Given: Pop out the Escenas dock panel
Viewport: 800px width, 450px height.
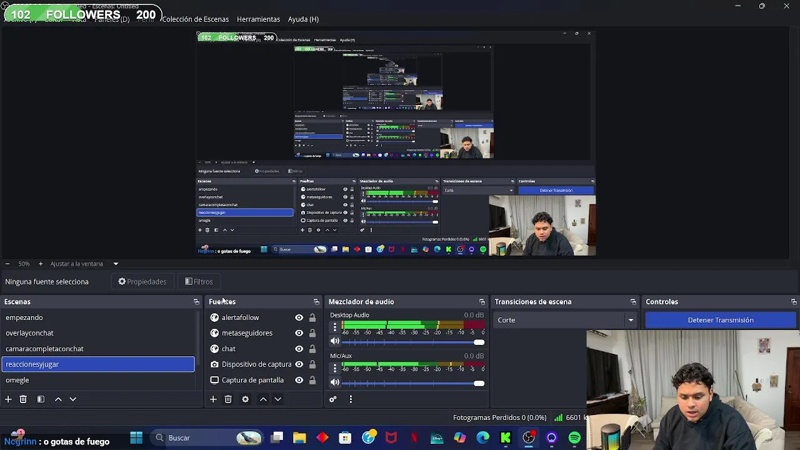Looking at the screenshot, I should 196,302.
